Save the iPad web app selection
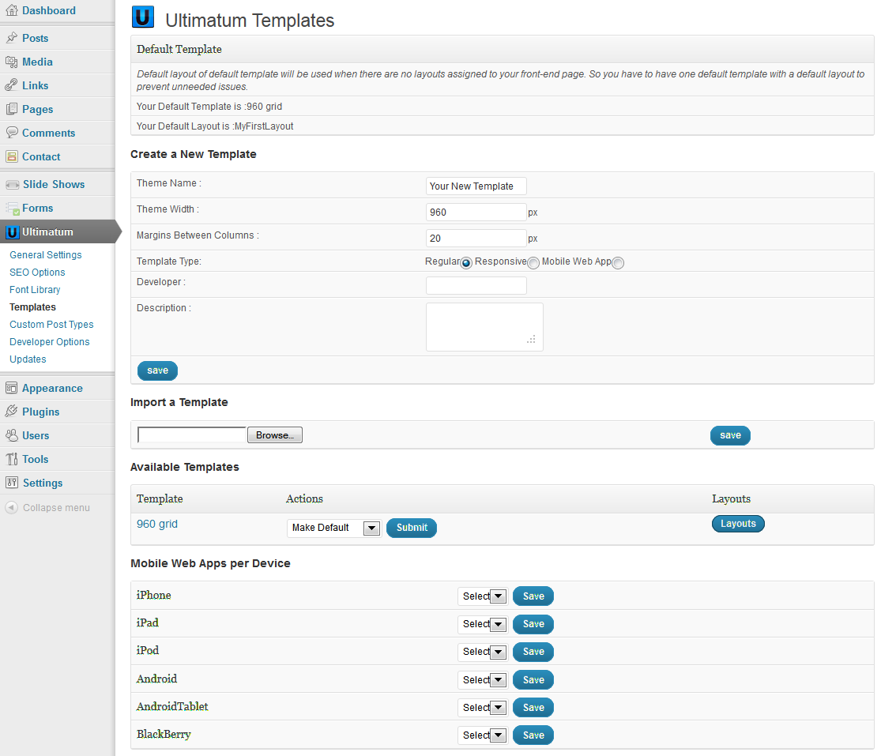The height and width of the screenshot is (756, 881). tap(533, 624)
